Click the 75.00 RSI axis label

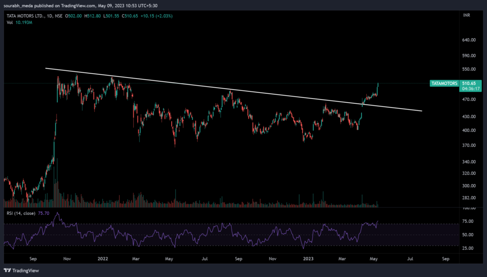click(468, 221)
